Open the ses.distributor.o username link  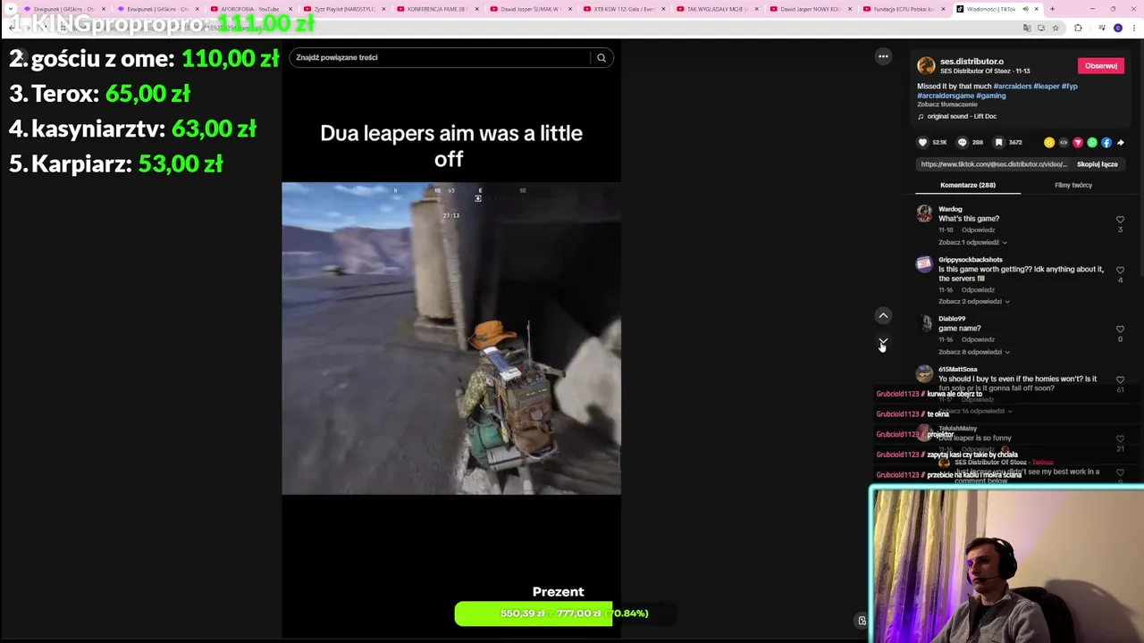point(972,62)
